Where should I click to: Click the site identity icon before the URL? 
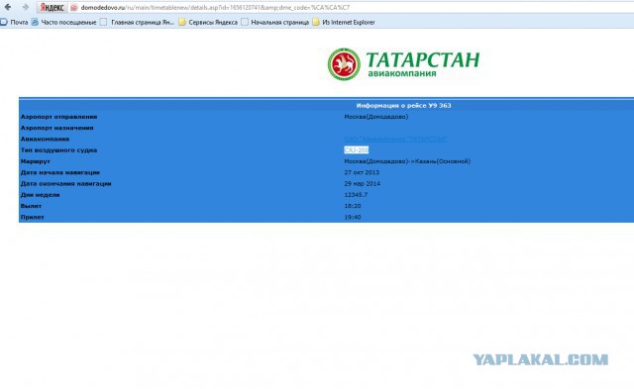pos(74,7)
